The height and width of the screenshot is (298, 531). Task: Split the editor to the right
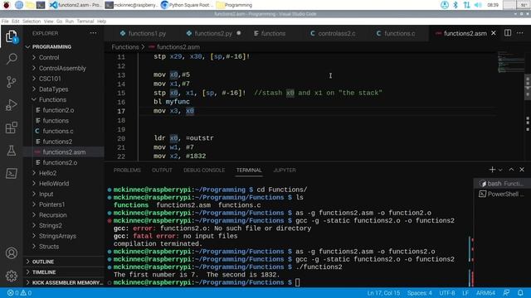coord(508,33)
